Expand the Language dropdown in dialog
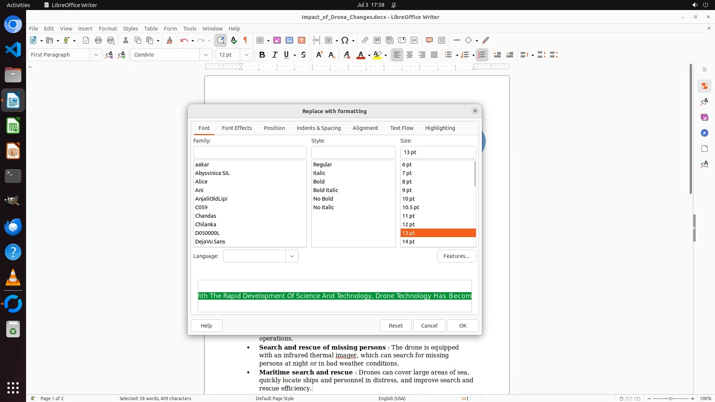Viewport: 715px width, 402px height. point(292,256)
